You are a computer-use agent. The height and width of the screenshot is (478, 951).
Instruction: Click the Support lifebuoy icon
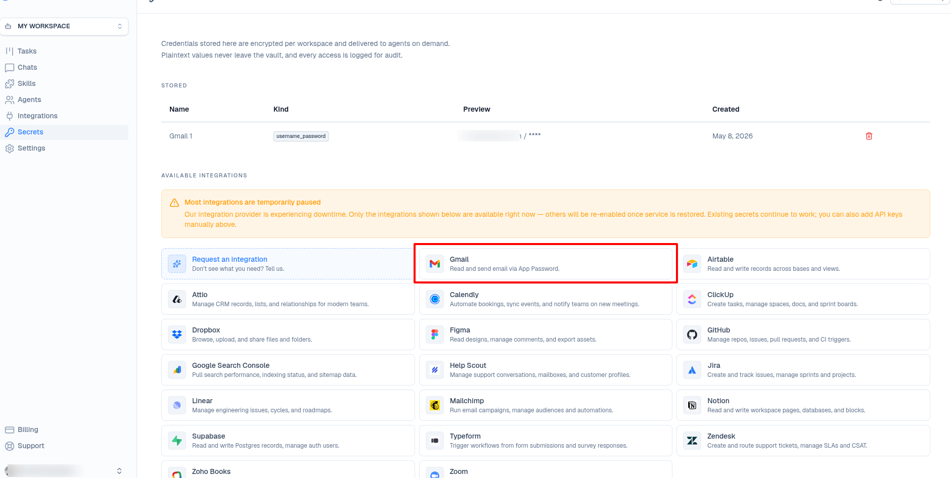(x=10, y=446)
